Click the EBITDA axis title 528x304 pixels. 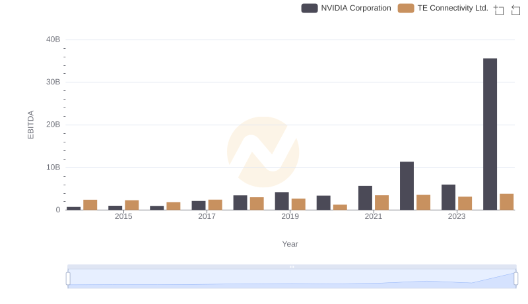click(x=30, y=125)
